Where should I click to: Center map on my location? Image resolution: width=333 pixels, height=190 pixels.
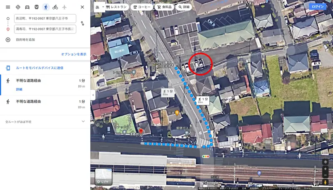point(325,162)
